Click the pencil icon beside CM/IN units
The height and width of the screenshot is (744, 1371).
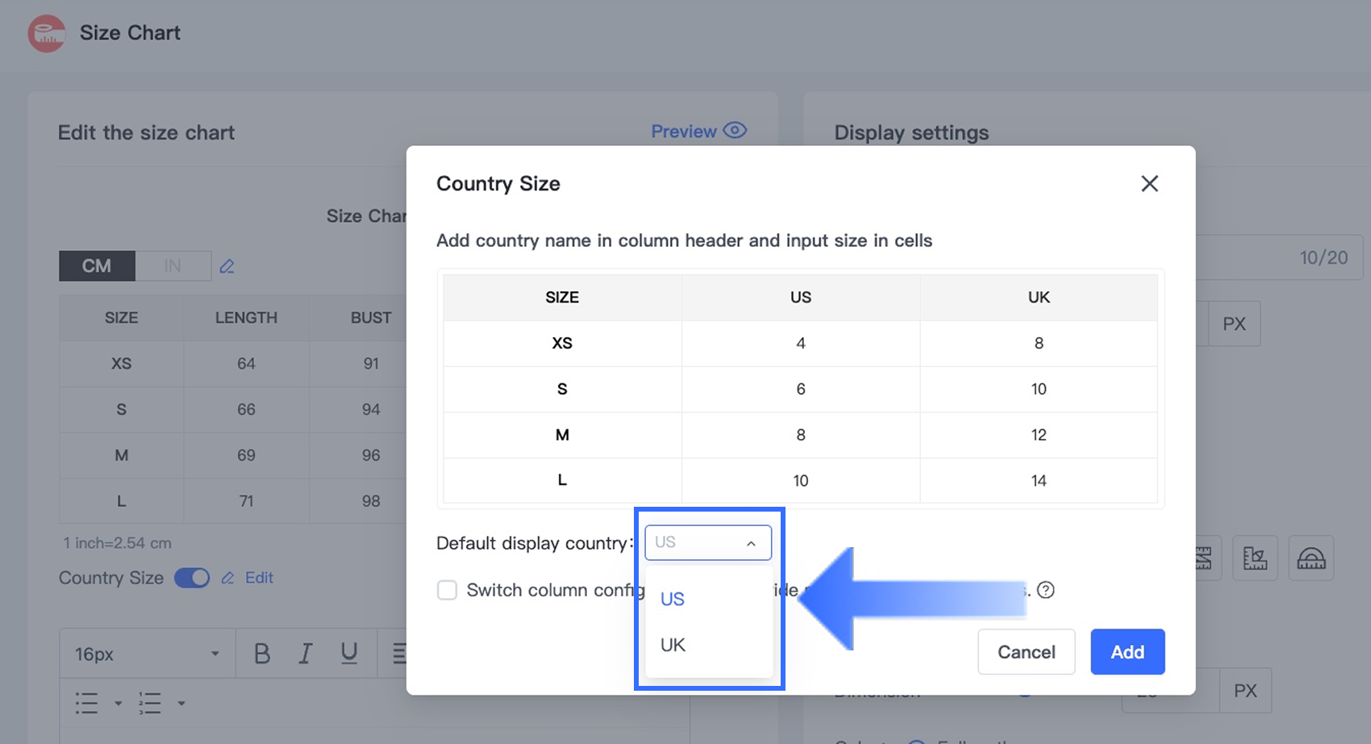[227, 266]
